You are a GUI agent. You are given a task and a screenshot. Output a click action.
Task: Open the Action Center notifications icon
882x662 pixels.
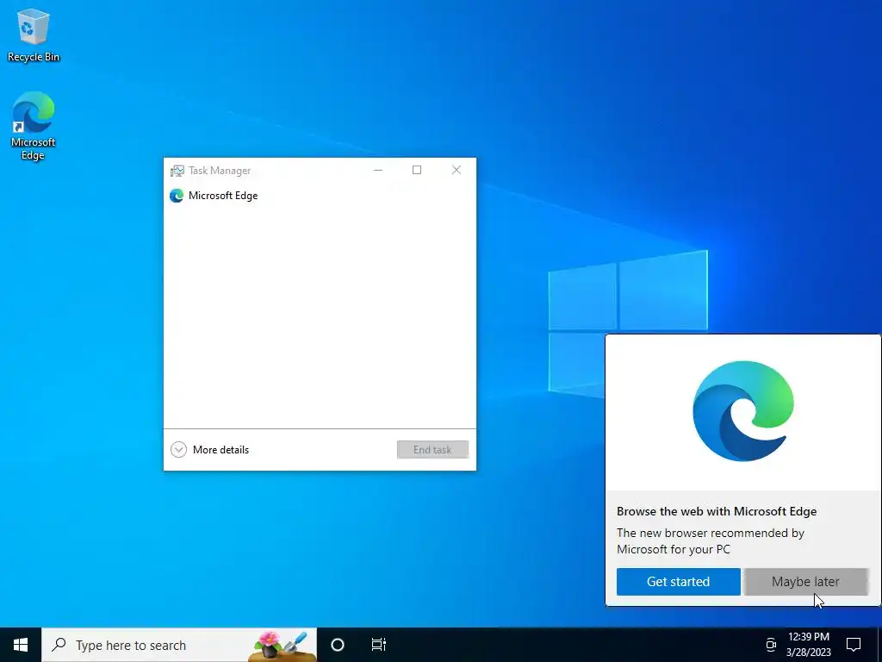pyautogui.click(x=854, y=645)
